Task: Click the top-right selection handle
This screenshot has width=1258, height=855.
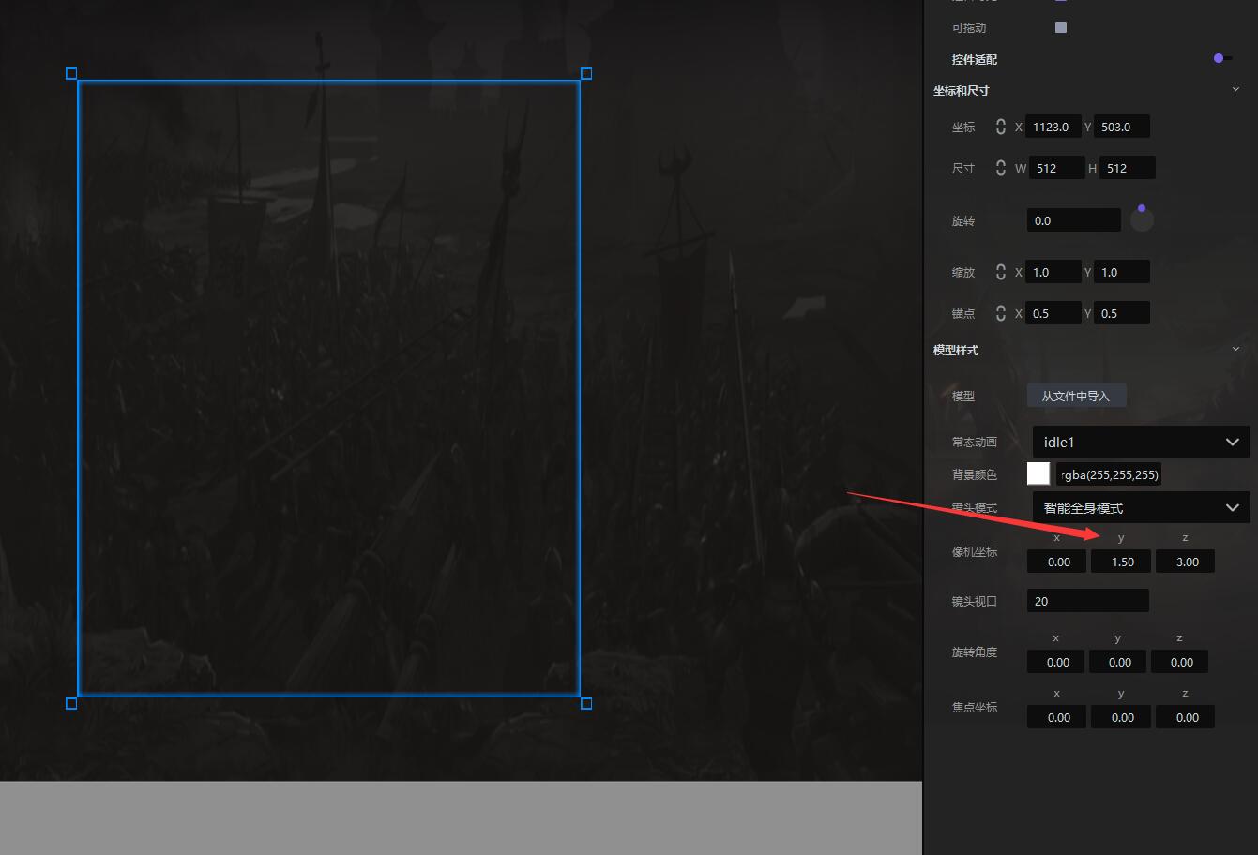Action: click(586, 73)
